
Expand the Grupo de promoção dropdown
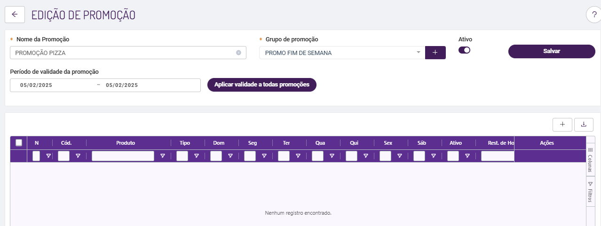[418, 53]
